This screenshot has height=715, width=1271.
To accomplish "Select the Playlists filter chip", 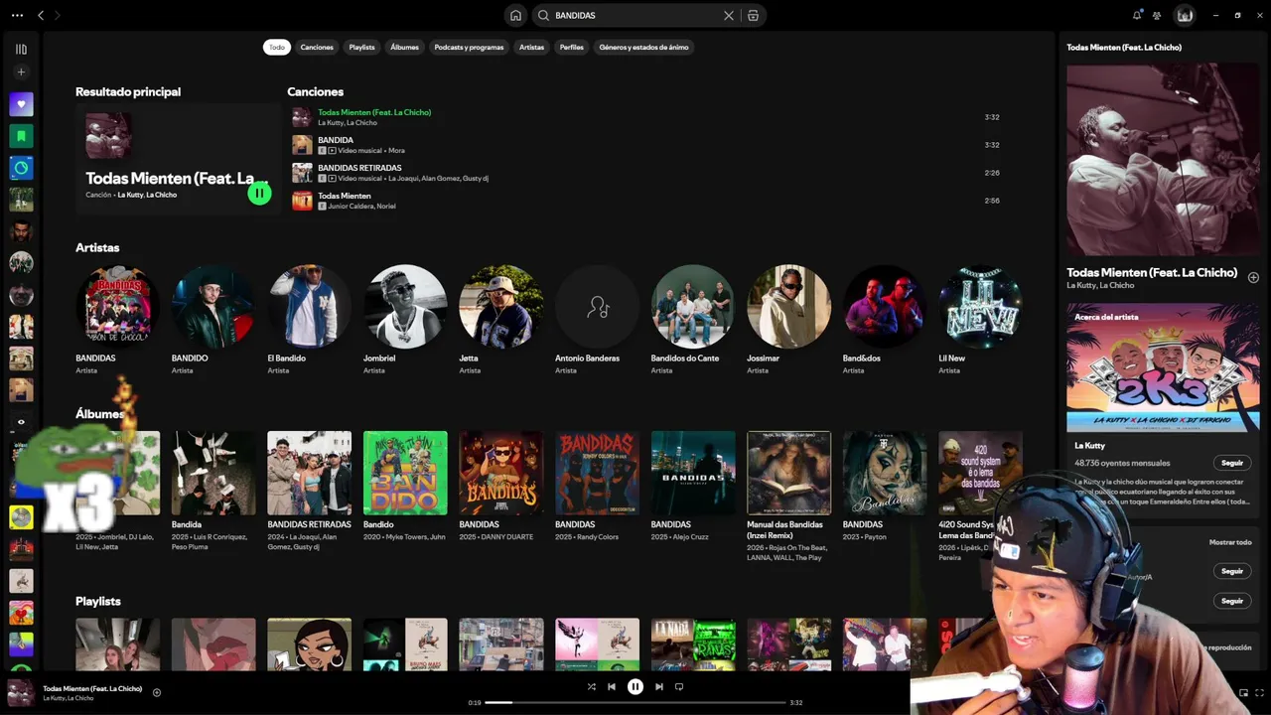I will [361, 47].
